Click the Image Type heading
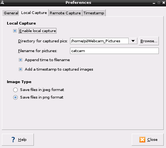This screenshot has width=166, height=148. (x=19, y=82)
